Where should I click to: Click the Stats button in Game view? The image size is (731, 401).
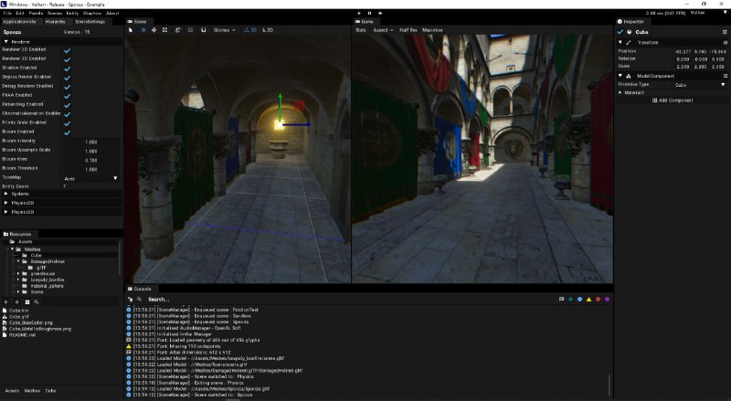361,30
